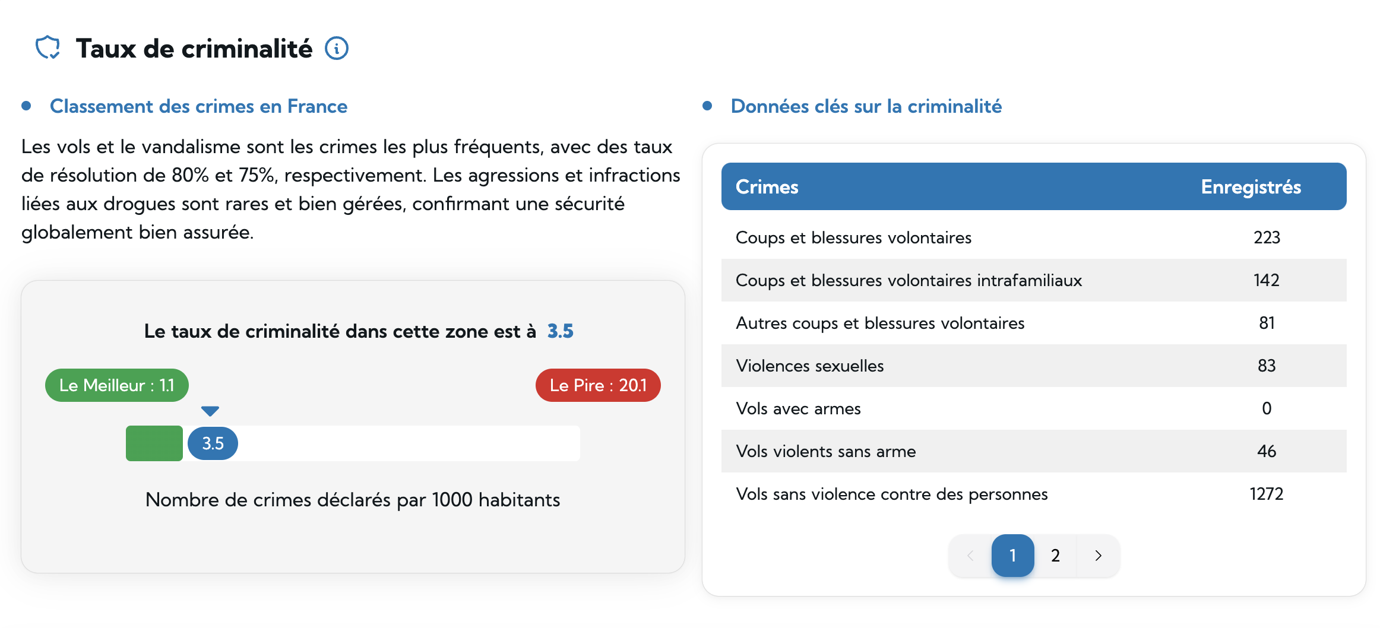Open the Données clés sur la criminalité section
The width and height of the screenshot is (1380, 628).
pyautogui.click(x=866, y=106)
